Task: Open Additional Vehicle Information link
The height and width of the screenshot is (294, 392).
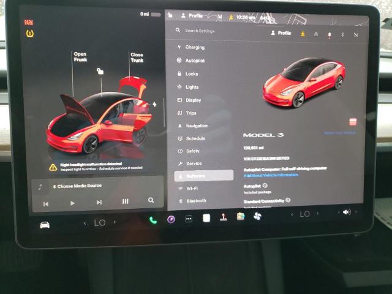Action: coord(271,175)
